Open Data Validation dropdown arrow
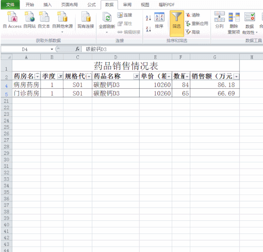The height and width of the screenshot is (252, 263). point(256,32)
